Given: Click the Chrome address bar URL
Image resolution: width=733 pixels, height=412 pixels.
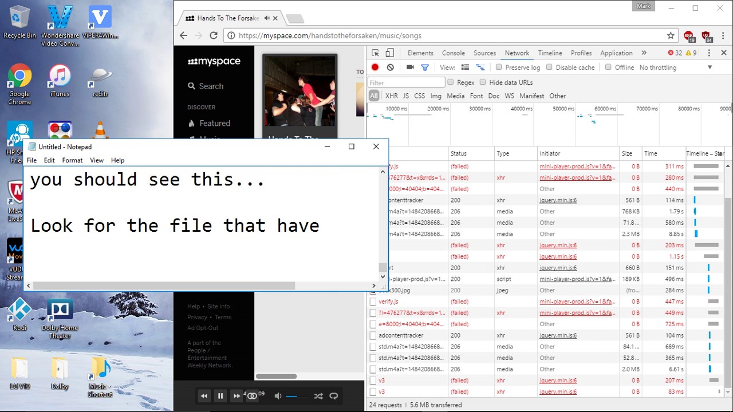Looking at the screenshot, I should 330,35.
